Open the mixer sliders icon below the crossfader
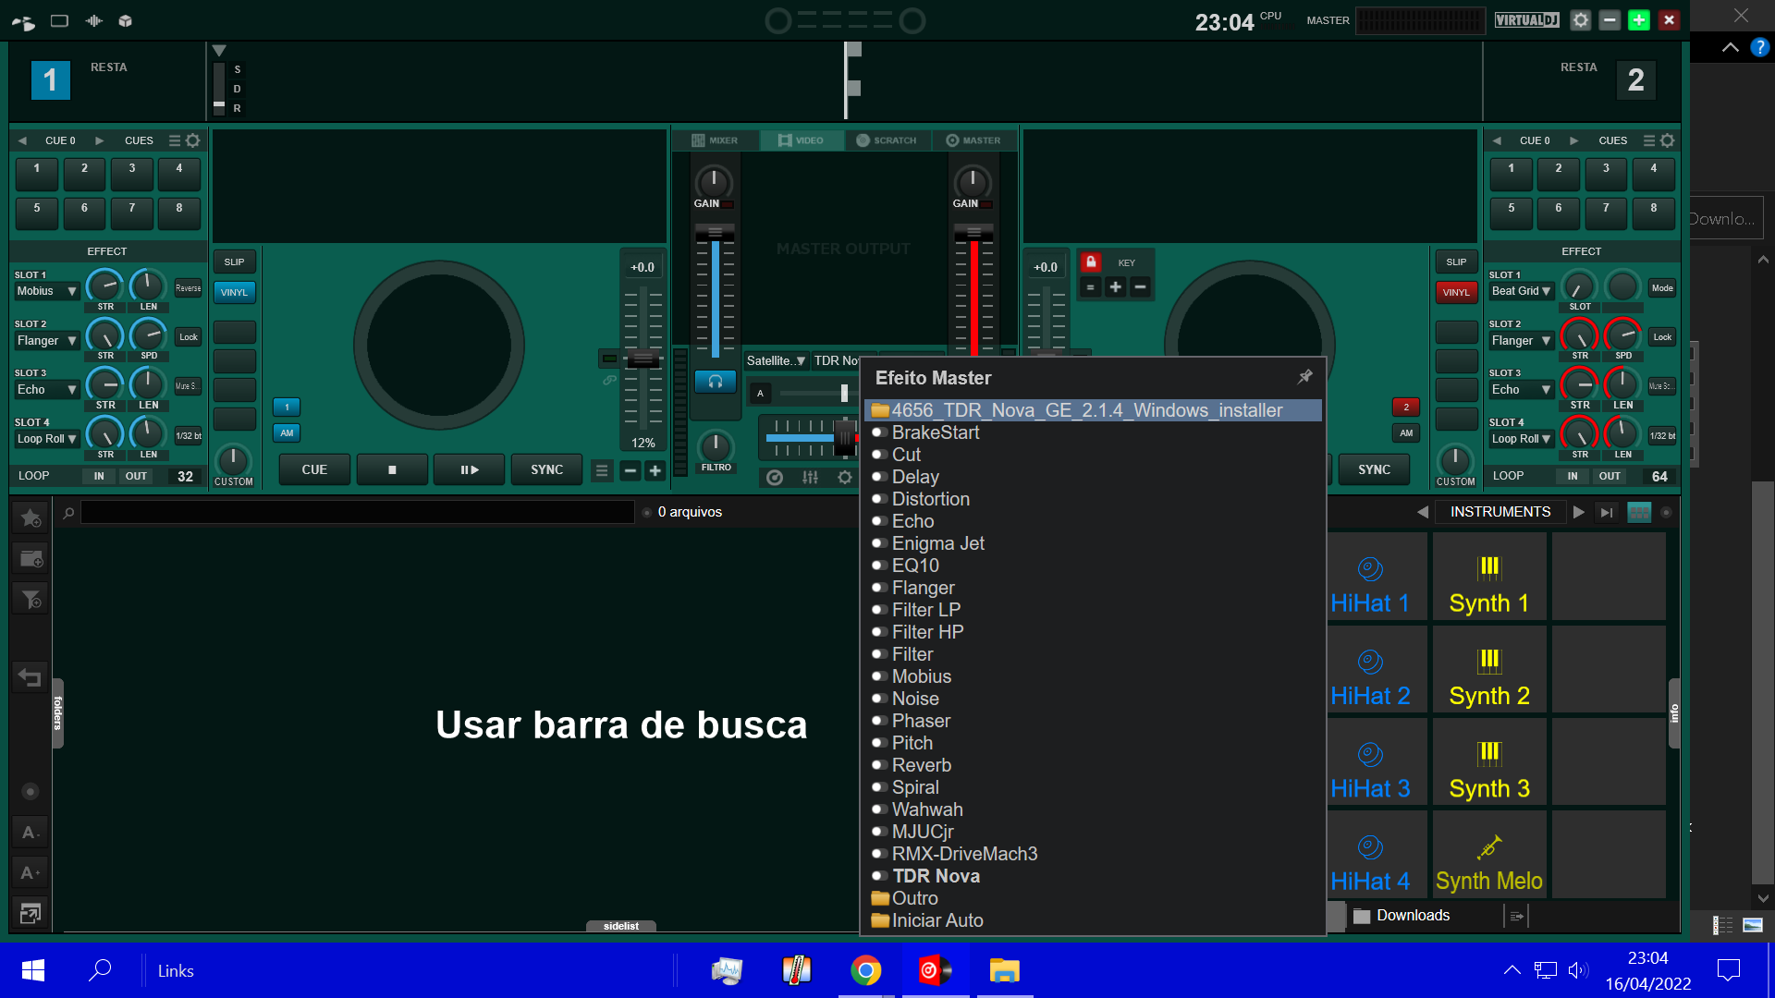The width and height of the screenshot is (1775, 998). 810,477
